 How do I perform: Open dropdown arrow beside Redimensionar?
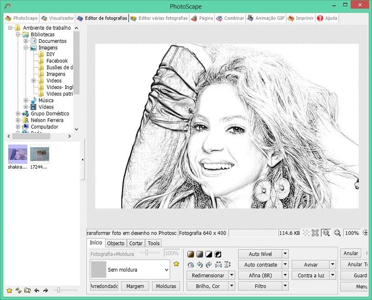pos(232,275)
